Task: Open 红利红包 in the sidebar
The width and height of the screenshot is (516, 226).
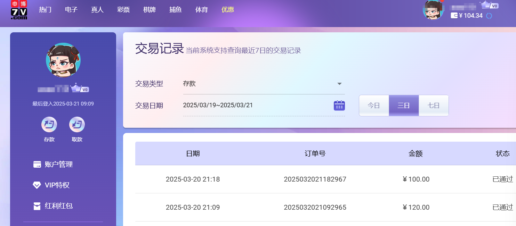Action: 58,206
